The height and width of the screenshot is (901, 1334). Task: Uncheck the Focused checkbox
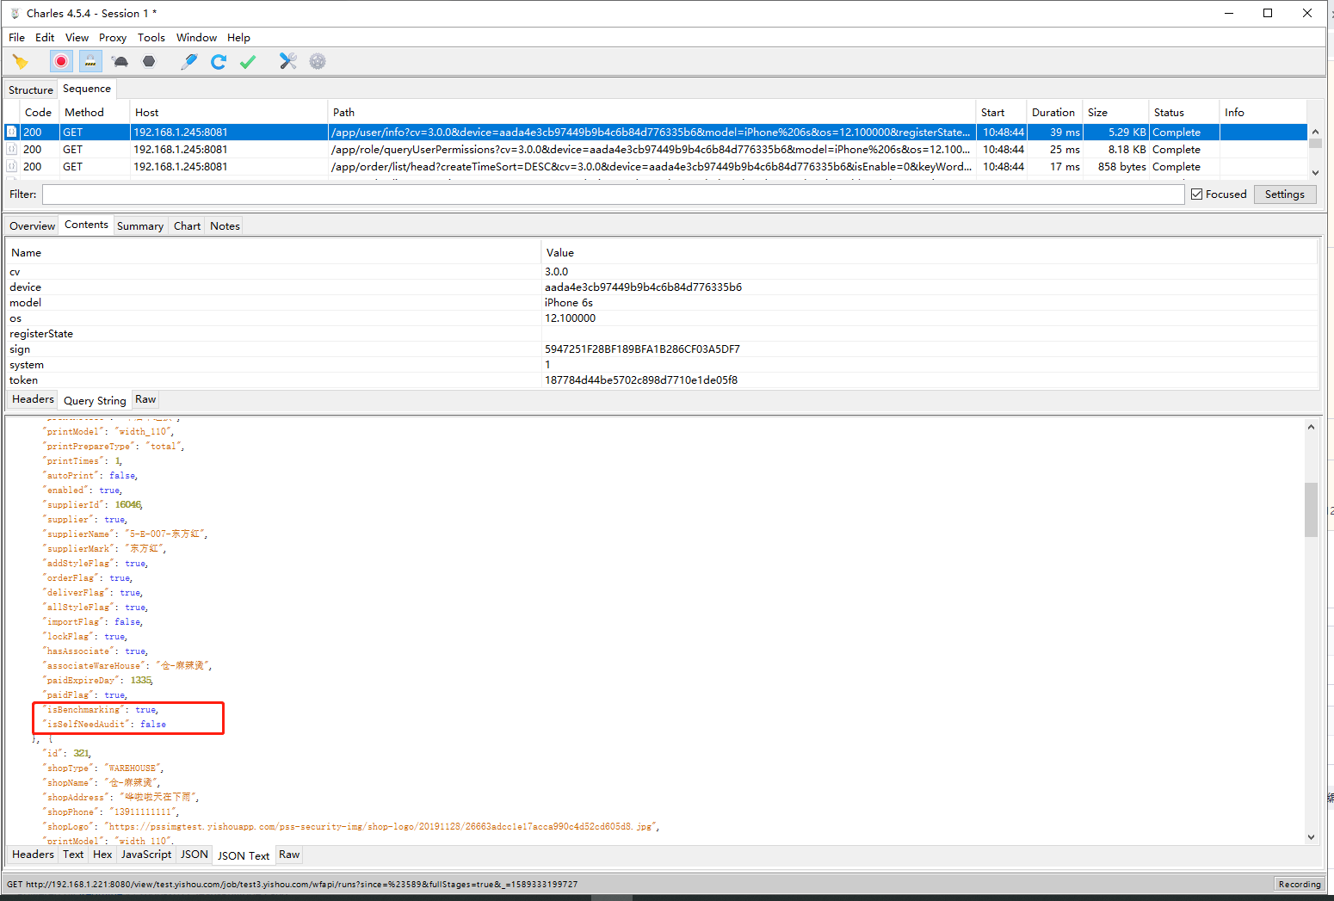(1196, 194)
